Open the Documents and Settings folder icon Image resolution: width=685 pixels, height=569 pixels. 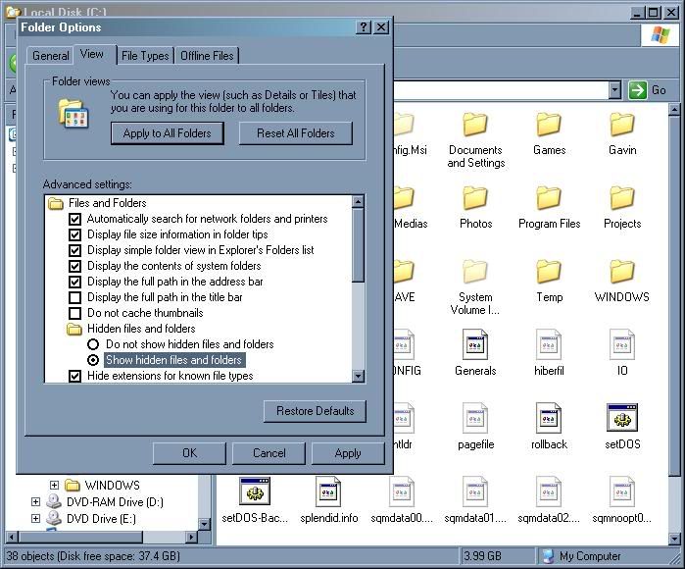(x=475, y=125)
